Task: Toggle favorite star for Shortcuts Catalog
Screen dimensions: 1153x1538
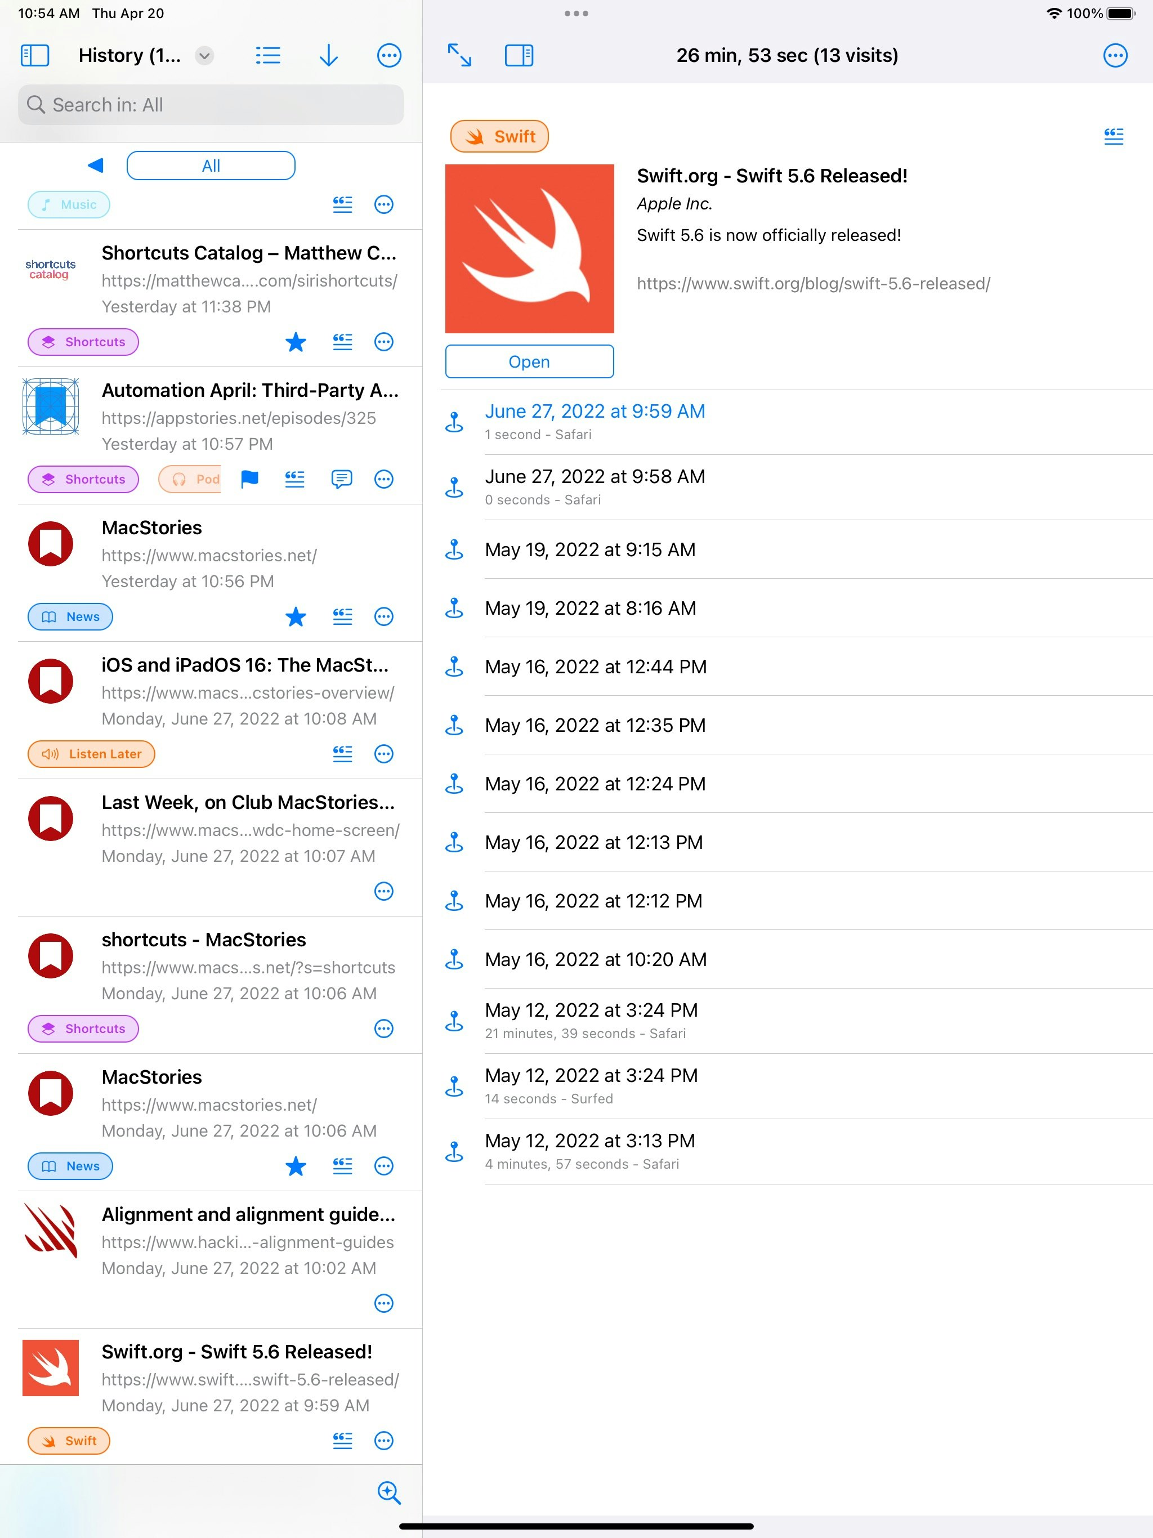Action: click(296, 342)
